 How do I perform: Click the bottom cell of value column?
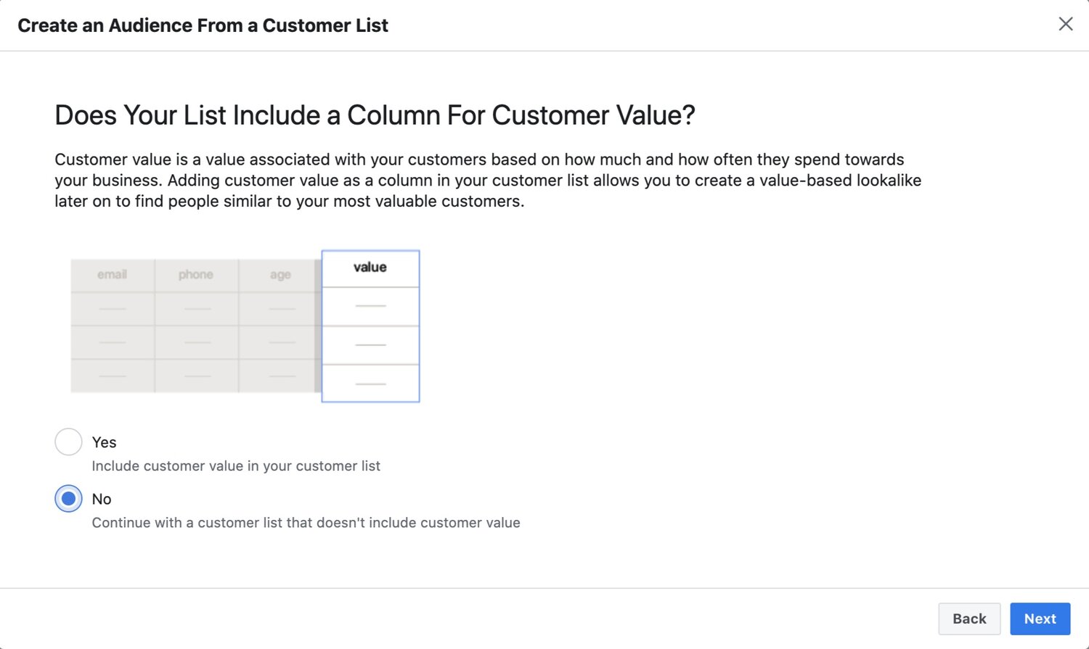click(370, 383)
